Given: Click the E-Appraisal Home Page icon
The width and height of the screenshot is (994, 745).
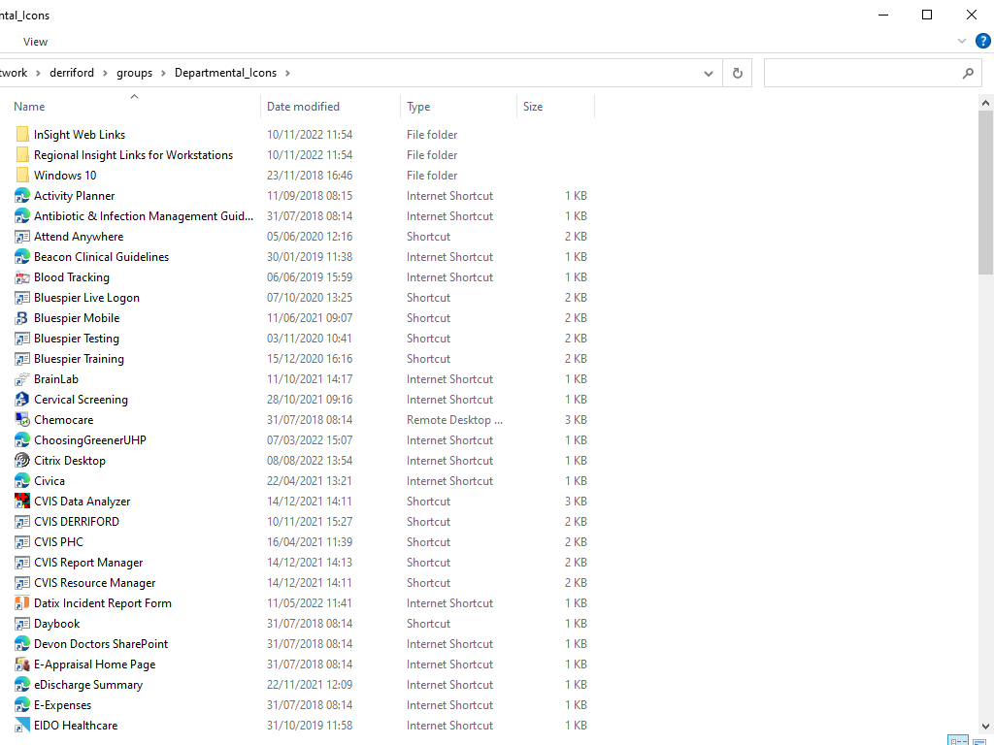Looking at the screenshot, I should pos(22,664).
